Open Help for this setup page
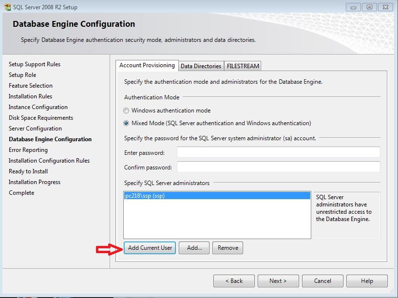The image size is (398, 298). pos(367,280)
